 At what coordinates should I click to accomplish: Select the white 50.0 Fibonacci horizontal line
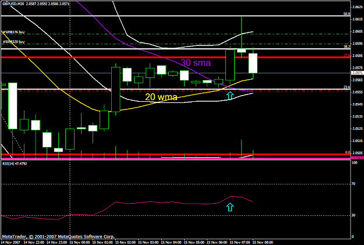[175, 16]
